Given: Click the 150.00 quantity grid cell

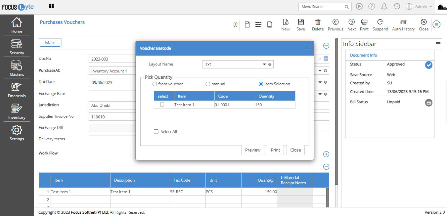Looking at the screenshot, I should [x=259, y=192].
